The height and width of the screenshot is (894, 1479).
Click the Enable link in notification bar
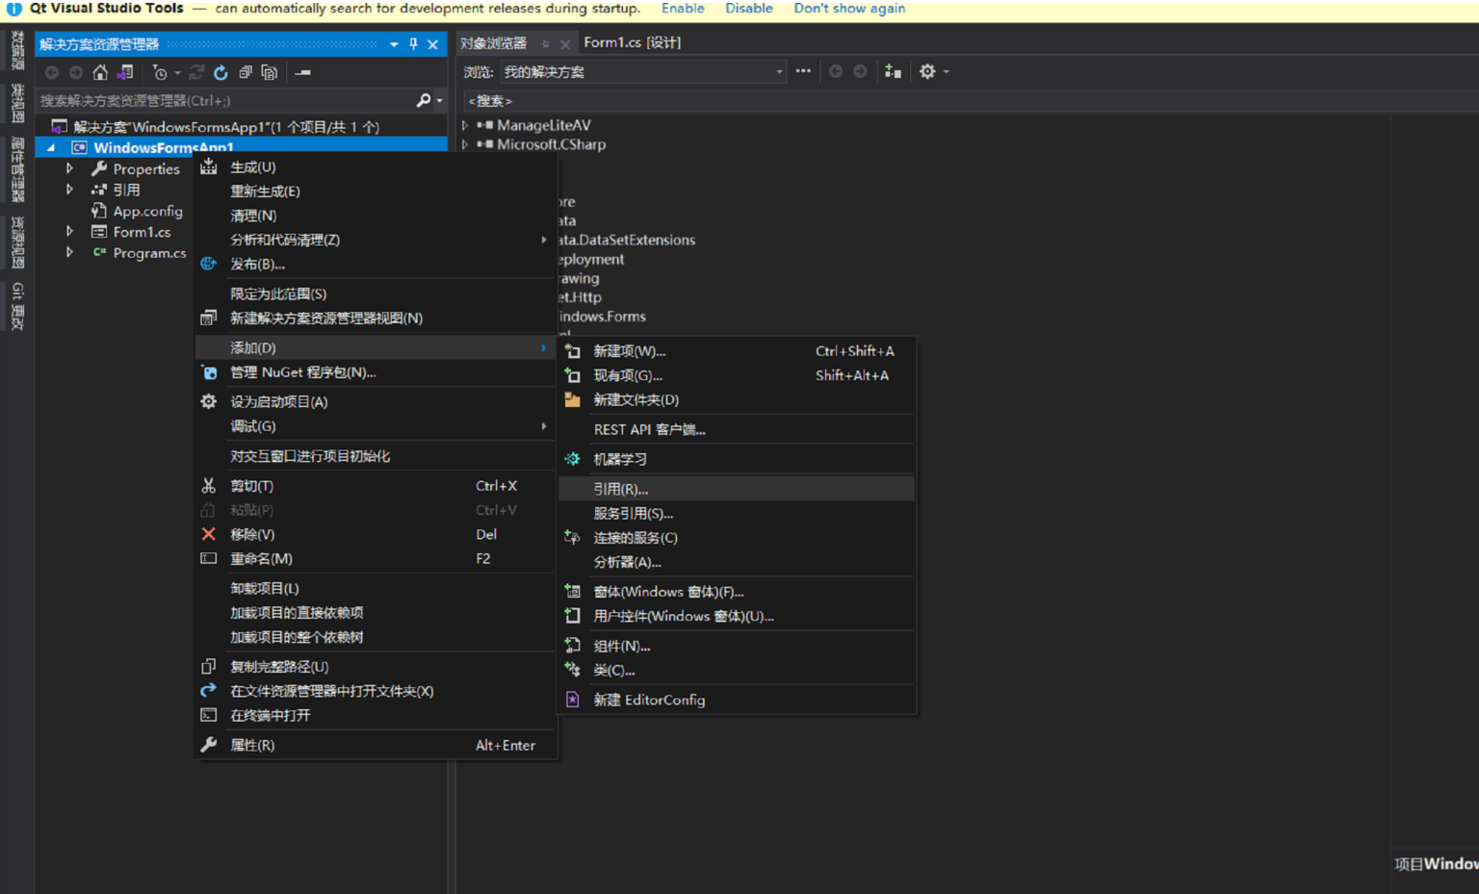pyautogui.click(x=683, y=9)
